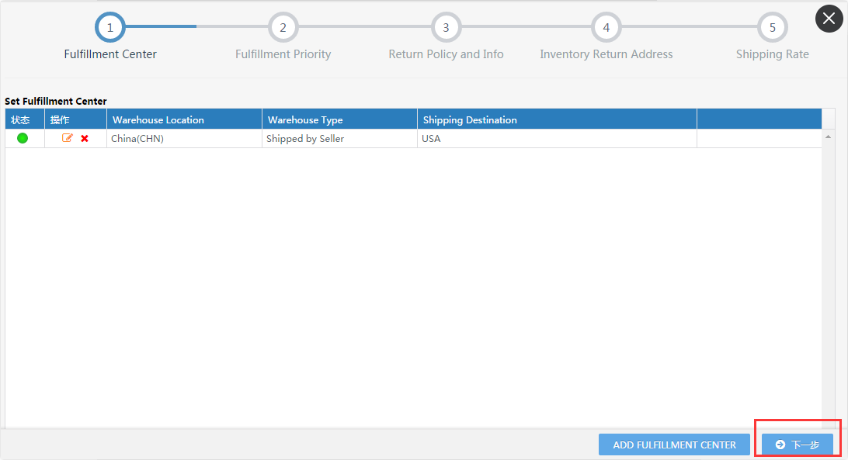
Task: Open Return Policy and Info label
Action: (446, 54)
